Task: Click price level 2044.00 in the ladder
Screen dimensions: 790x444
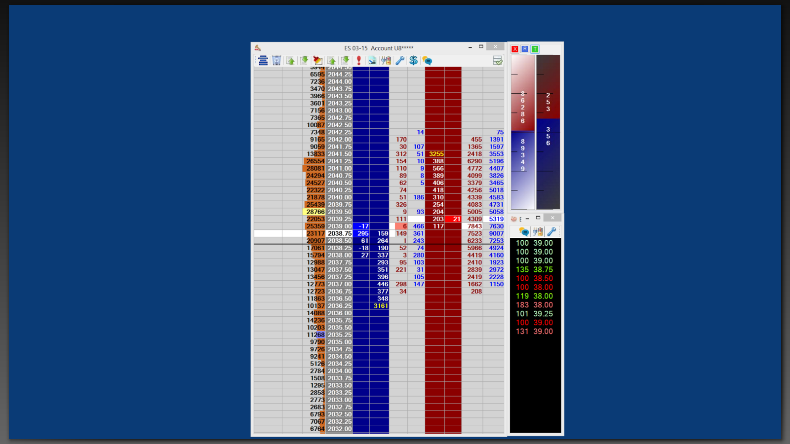Action: [x=339, y=82]
